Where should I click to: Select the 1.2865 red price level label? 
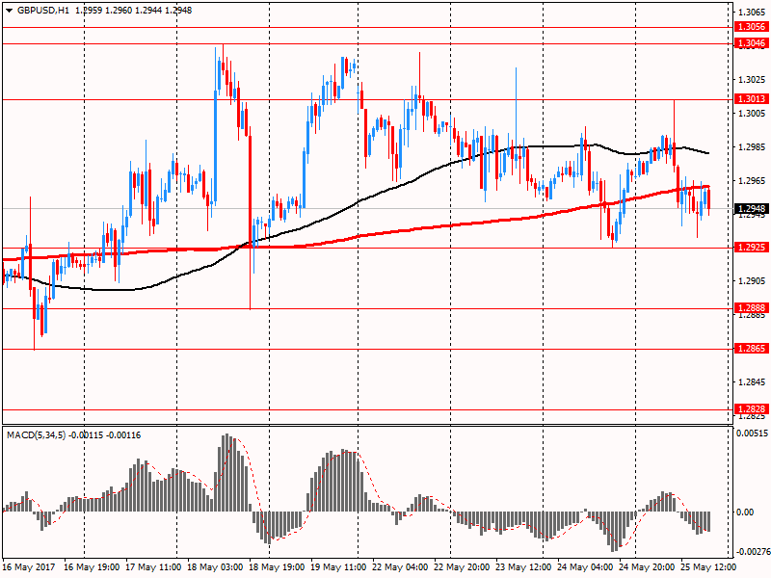(x=752, y=349)
